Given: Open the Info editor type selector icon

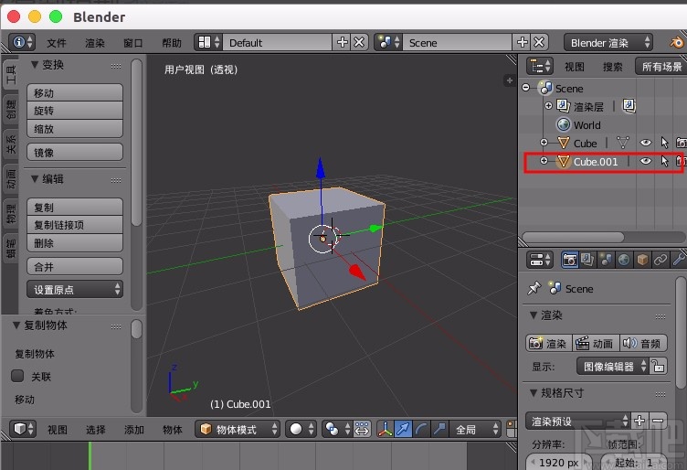Looking at the screenshot, I should 22,43.
